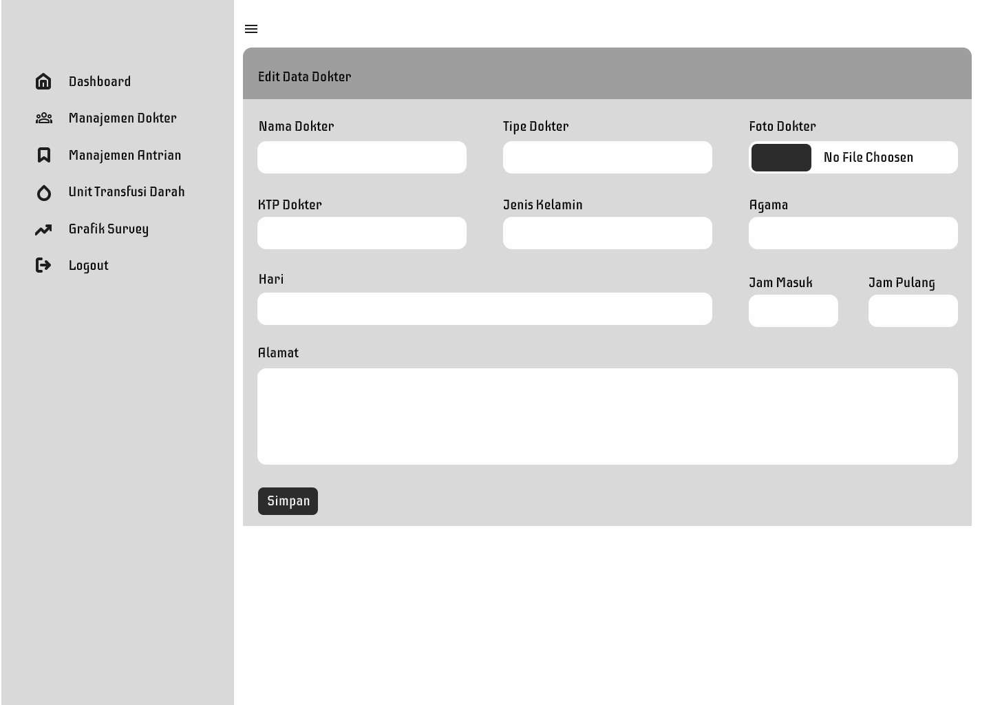Click the Grafik Survey trend icon

point(43,229)
